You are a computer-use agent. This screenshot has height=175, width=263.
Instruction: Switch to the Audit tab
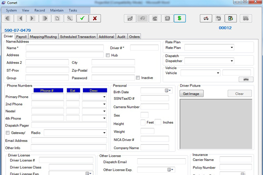121,37
